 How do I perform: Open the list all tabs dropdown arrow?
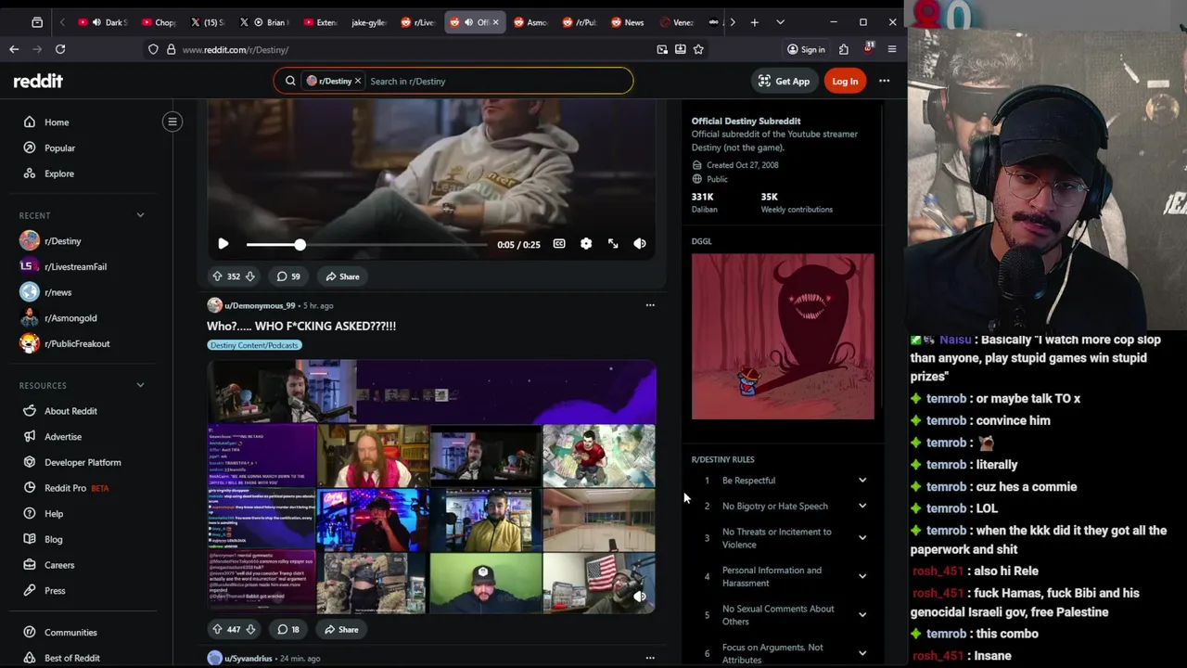780,22
